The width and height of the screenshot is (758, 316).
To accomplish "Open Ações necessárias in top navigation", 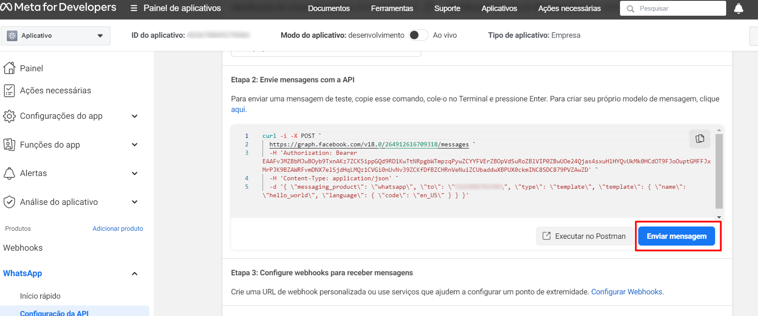I will pos(569,8).
